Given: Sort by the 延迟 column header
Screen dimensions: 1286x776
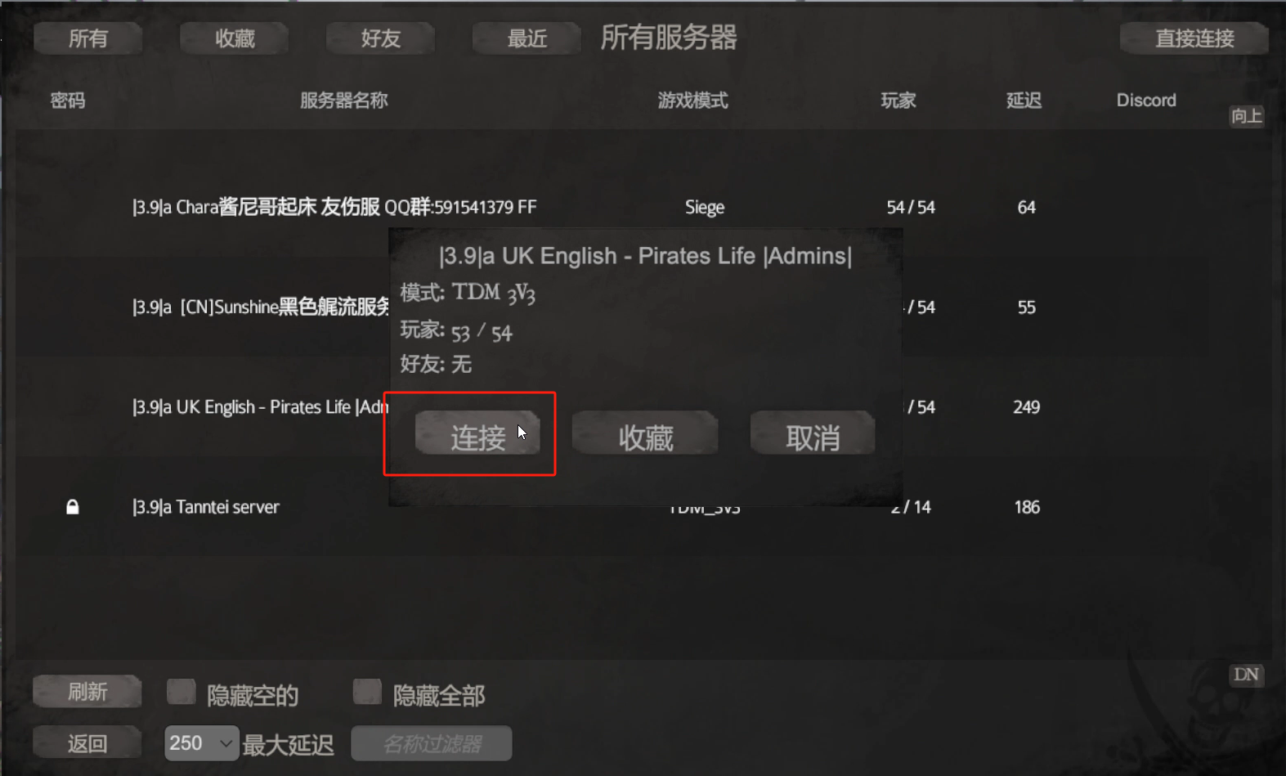Looking at the screenshot, I should click(x=1024, y=101).
